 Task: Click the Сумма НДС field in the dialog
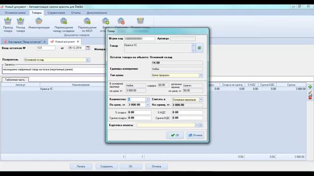187,118
